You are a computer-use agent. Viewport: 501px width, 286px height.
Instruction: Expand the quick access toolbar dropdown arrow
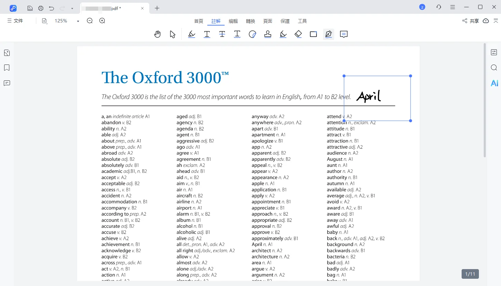[x=72, y=8]
